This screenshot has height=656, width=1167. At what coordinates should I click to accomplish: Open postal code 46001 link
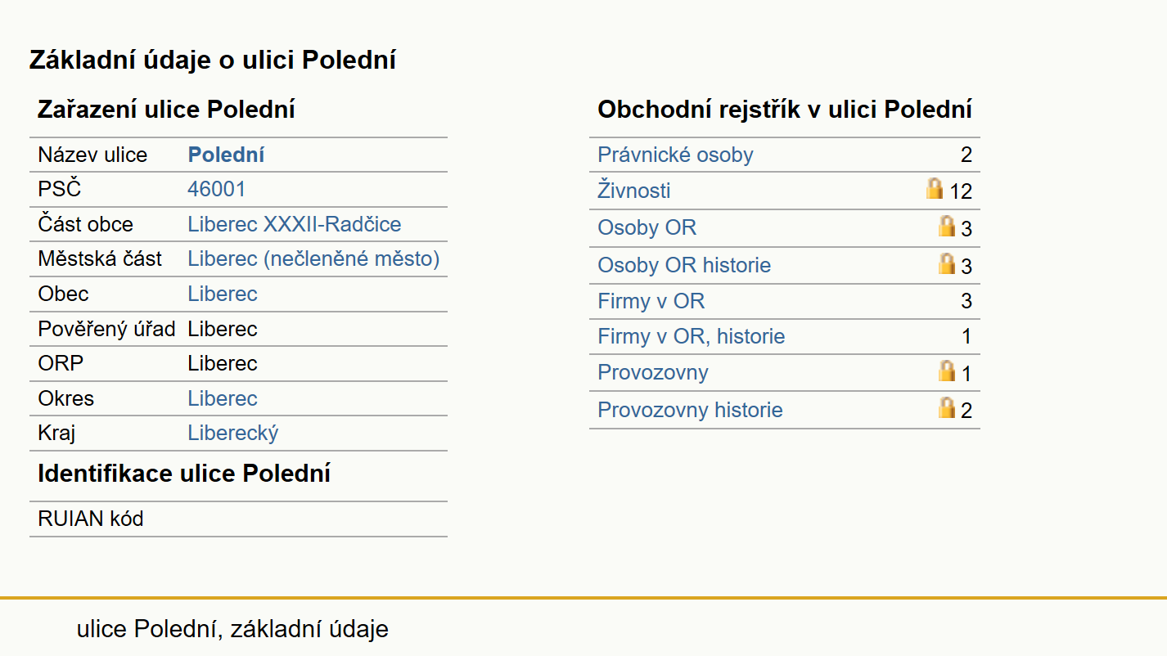point(216,189)
